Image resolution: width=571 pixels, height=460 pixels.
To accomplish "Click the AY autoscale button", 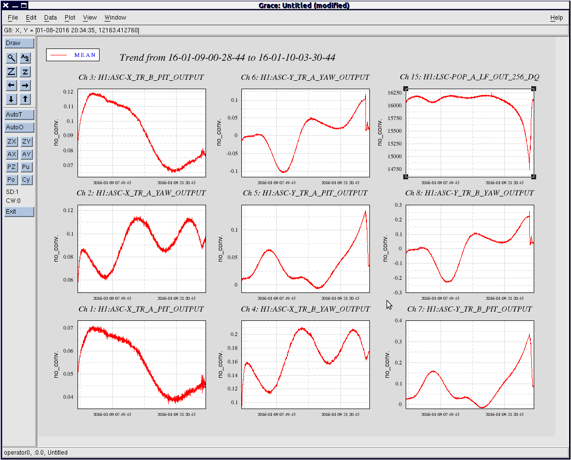I will coord(26,154).
